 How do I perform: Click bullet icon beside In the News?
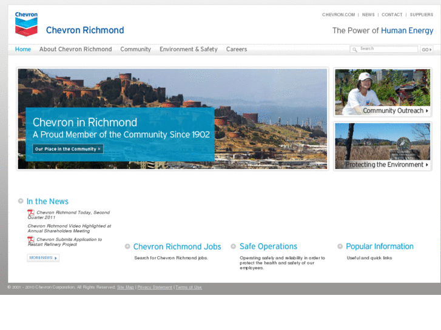tap(21, 201)
